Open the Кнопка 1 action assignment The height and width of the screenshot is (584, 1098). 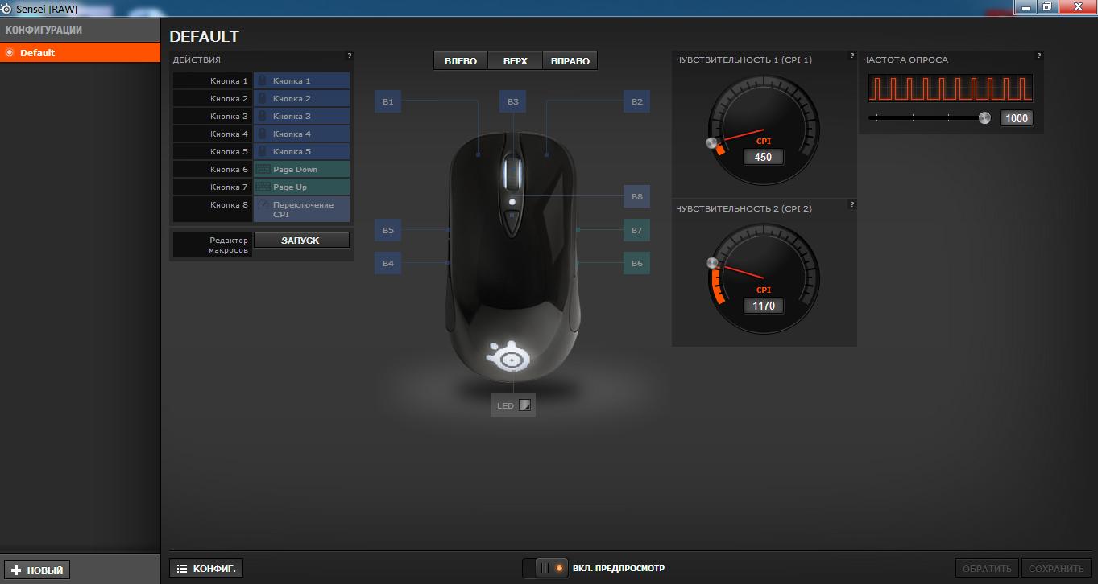click(x=301, y=80)
